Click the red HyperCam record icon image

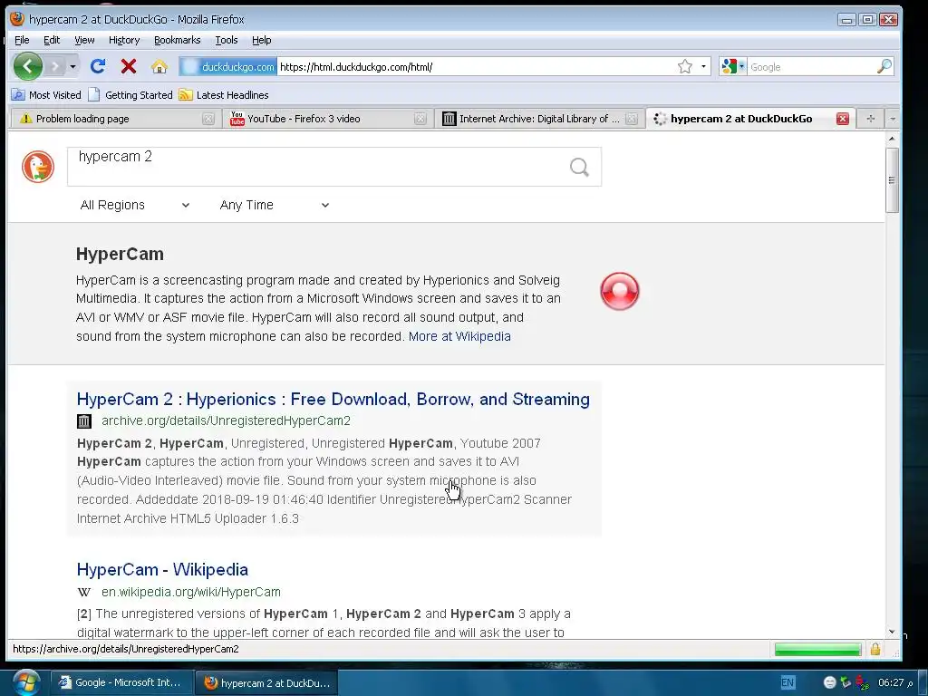pyautogui.click(x=620, y=291)
